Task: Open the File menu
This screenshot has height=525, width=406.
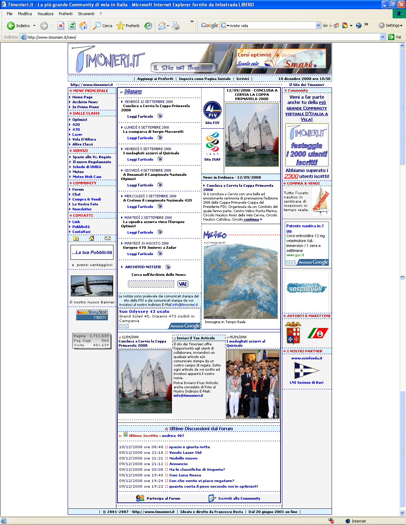Action: tap(10, 14)
